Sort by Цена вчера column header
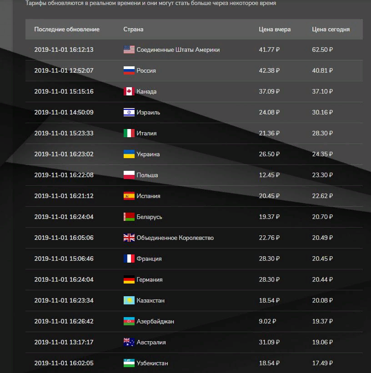 coord(275,29)
